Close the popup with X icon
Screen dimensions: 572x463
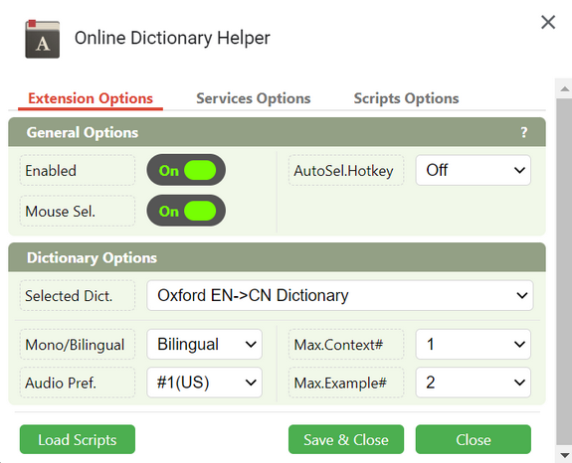pos(548,22)
